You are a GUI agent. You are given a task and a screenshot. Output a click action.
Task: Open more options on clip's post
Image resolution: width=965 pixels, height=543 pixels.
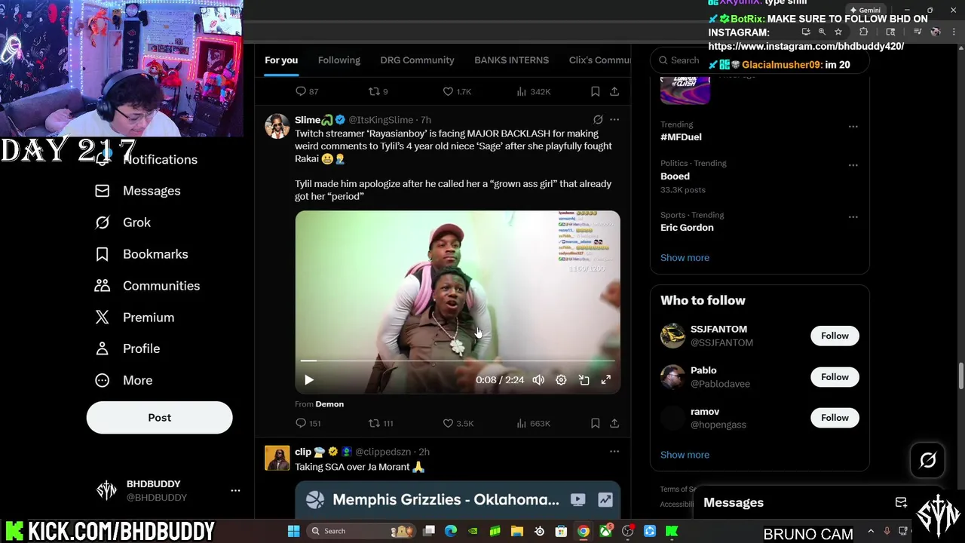tap(614, 452)
